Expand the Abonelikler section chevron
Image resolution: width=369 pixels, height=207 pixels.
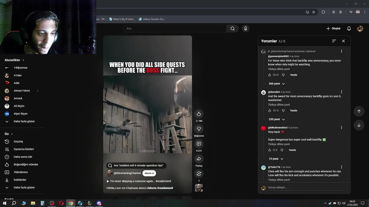click(x=23, y=60)
